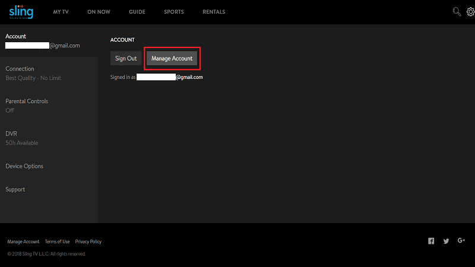Open Manage Account footer link
This screenshot has width=475, height=267.
tap(23, 241)
